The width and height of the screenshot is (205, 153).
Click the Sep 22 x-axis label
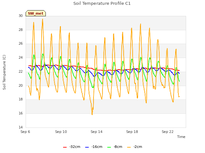pos(168,132)
